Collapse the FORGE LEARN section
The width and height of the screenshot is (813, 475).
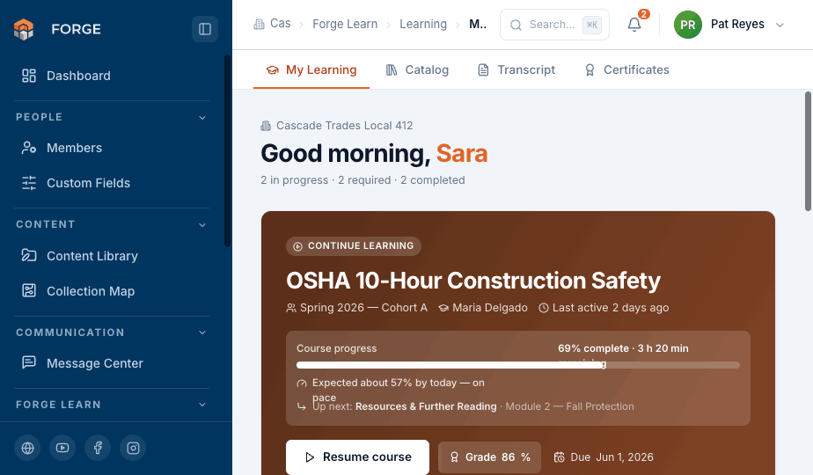coord(202,405)
